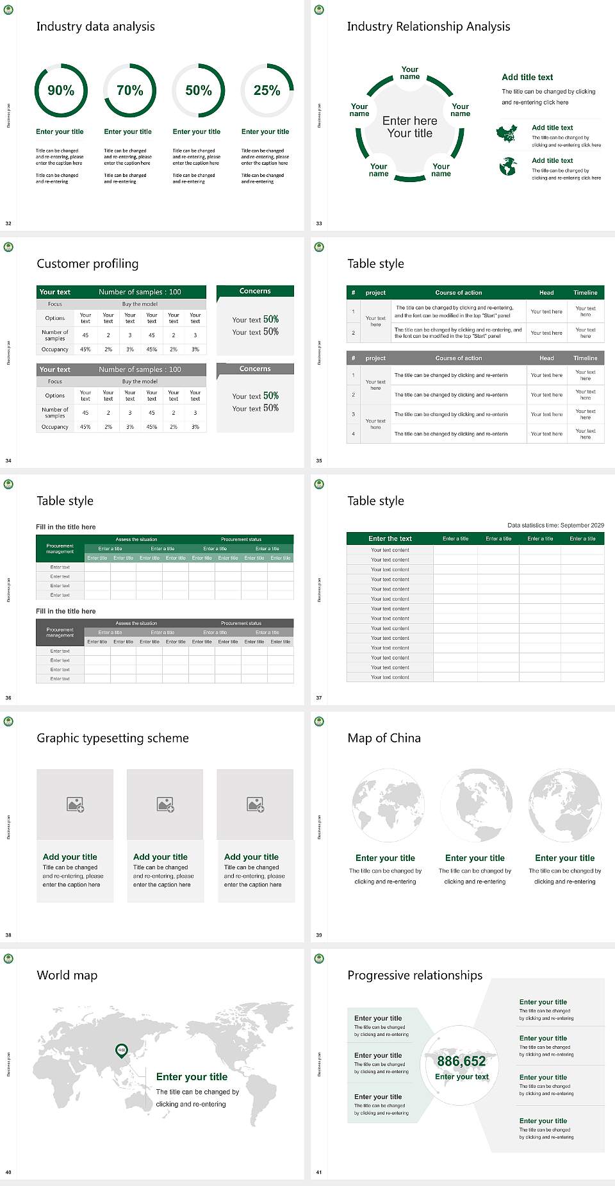Click the China map icon in Industry Relationship Analysis

tap(506, 134)
